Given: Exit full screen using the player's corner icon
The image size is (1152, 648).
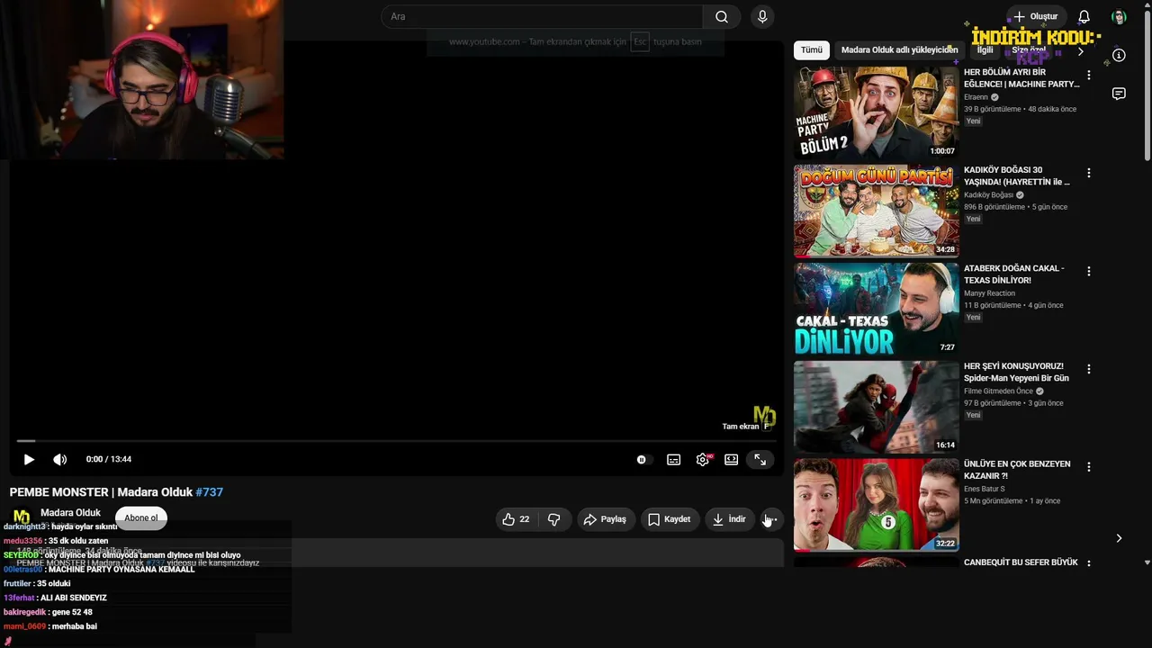Looking at the screenshot, I should 760,459.
